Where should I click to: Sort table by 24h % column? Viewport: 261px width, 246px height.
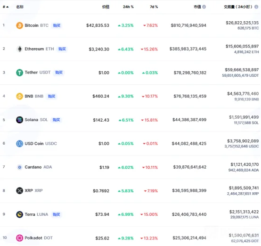click(128, 7)
